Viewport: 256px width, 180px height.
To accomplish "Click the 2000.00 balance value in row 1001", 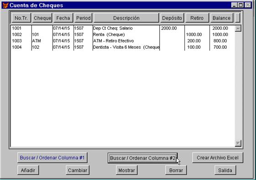I will click(220, 28).
